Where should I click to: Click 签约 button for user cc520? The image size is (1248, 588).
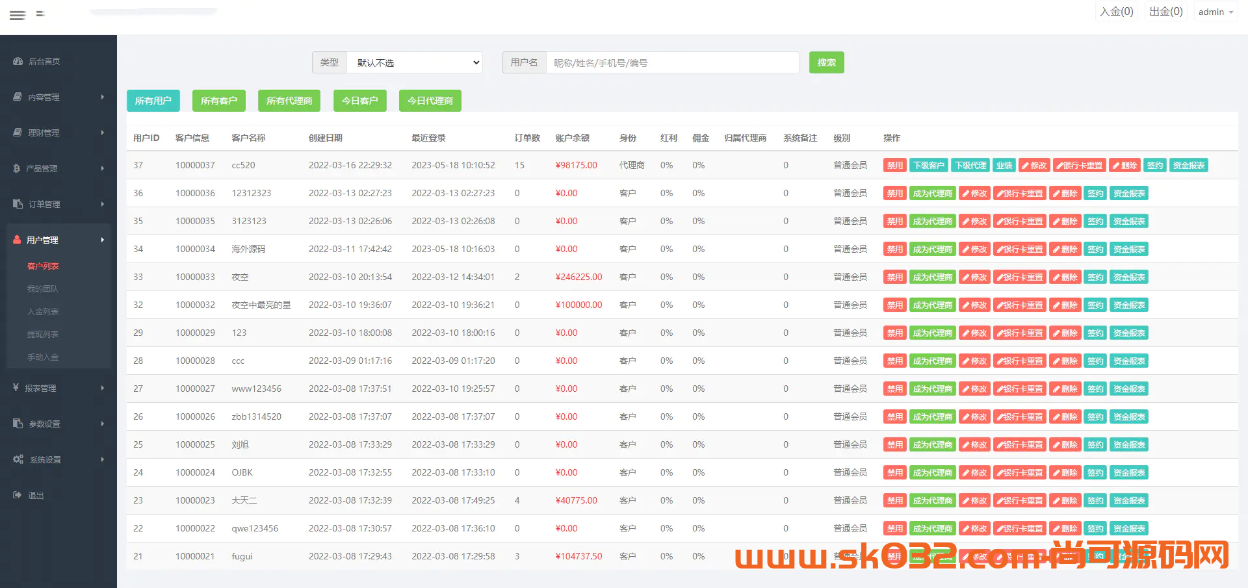click(1155, 165)
